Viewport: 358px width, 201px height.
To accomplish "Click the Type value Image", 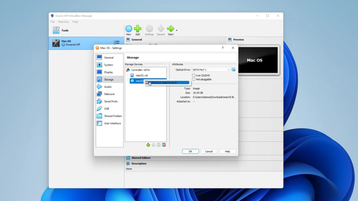I will coord(196,88).
